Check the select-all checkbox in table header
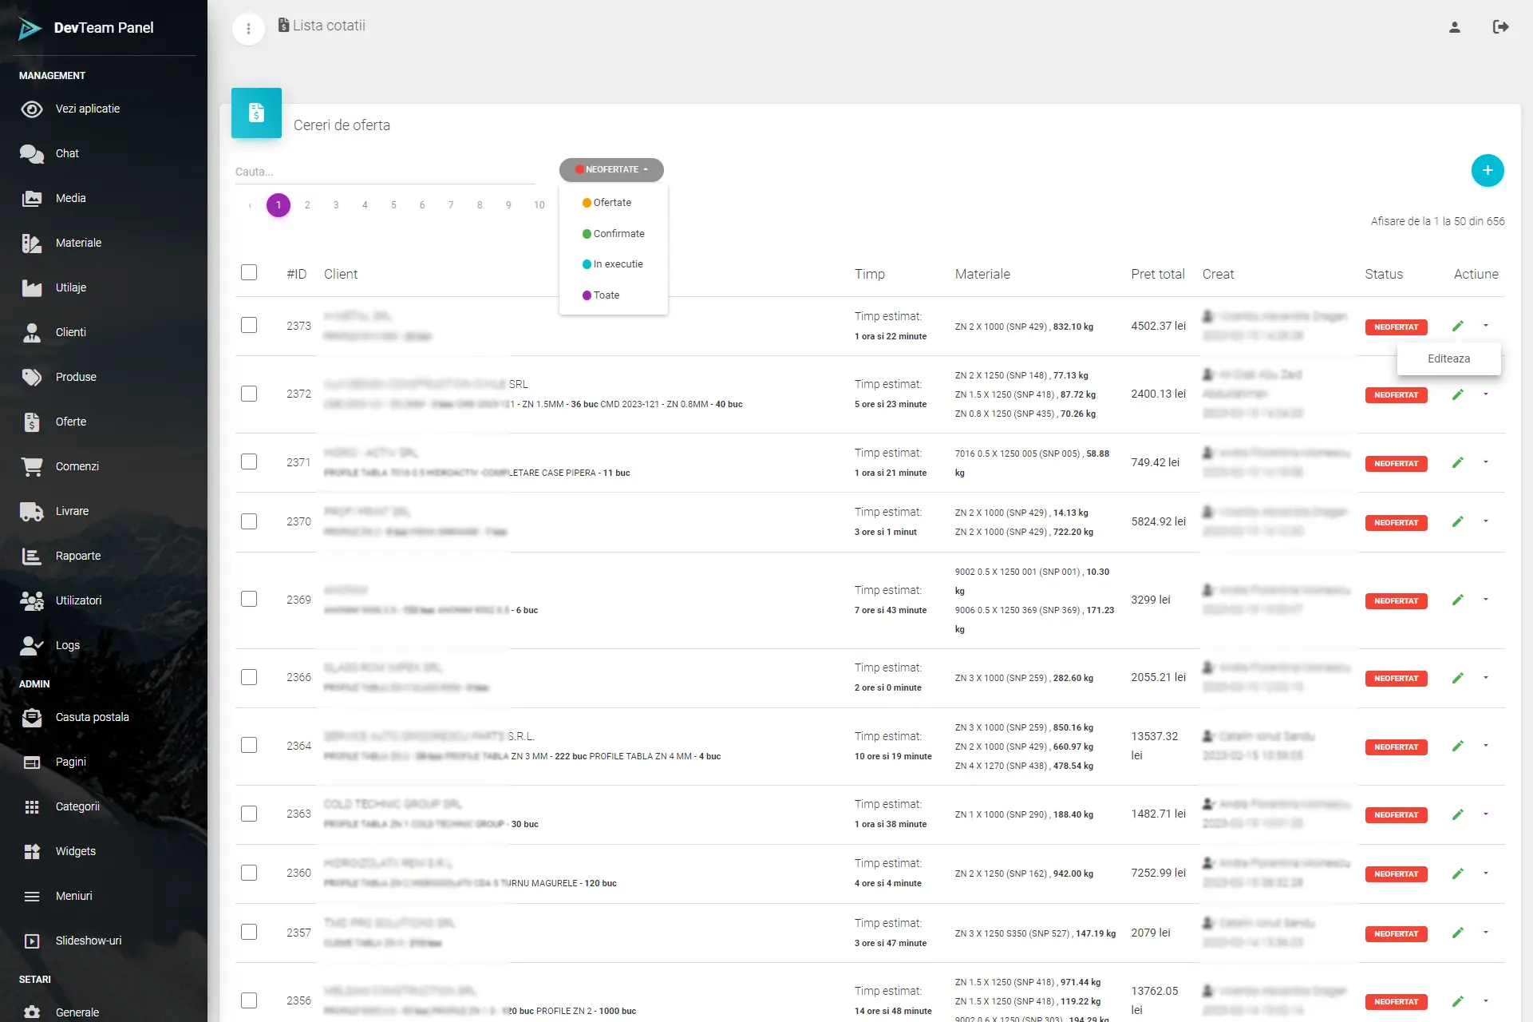The width and height of the screenshot is (1533, 1022). pos(249,272)
